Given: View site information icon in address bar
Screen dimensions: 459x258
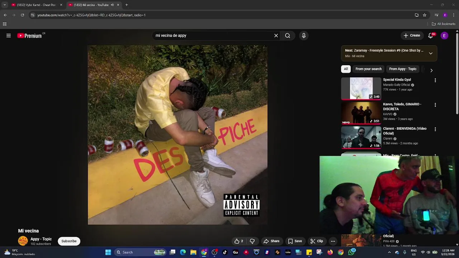Looking at the screenshot, I should pos(33,15).
